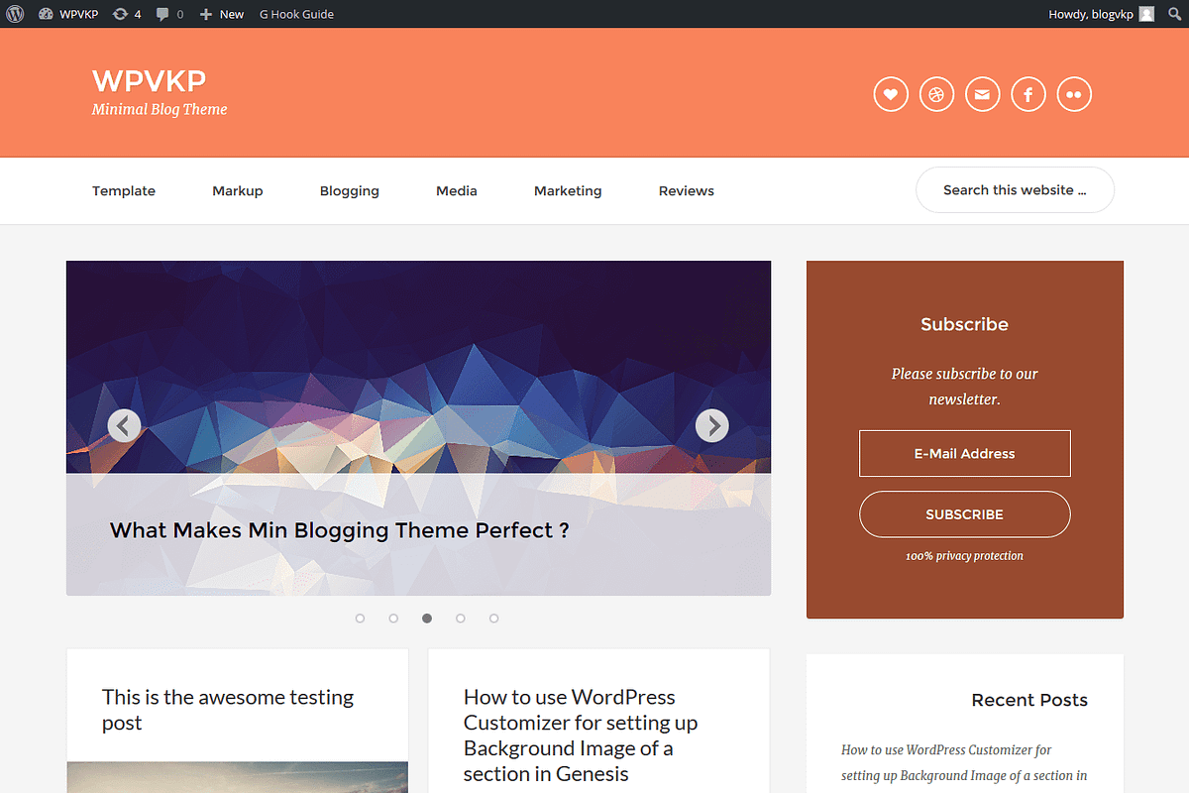The width and height of the screenshot is (1189, 793).
Task: Open the WPVKP dashboard link in admin bar
Action: pos(68,14)
